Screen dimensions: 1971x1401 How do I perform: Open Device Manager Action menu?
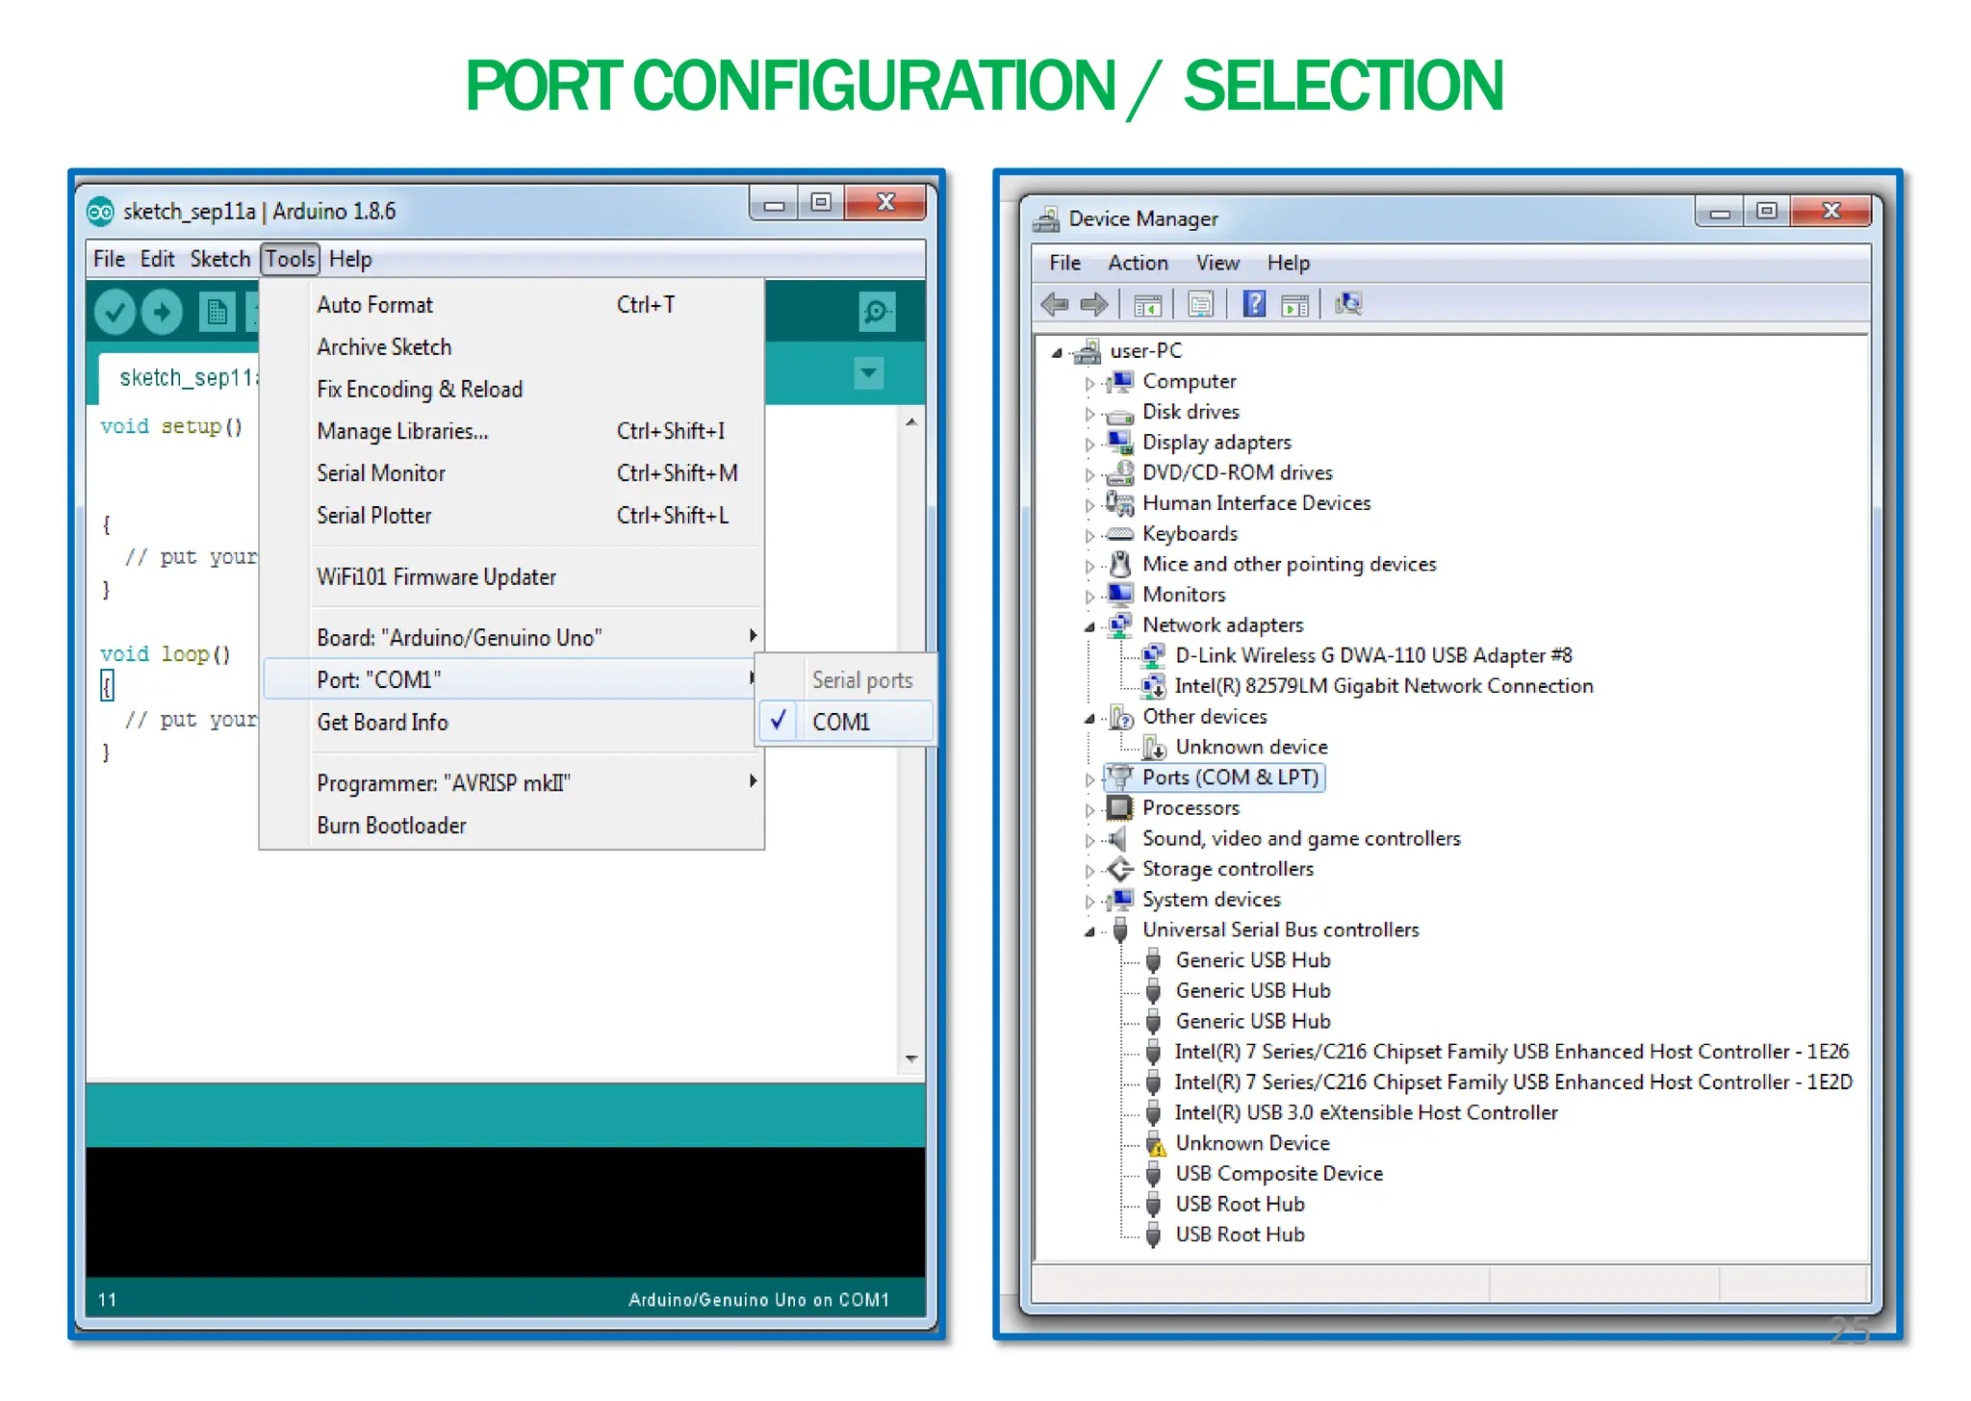click(1138, 263)
